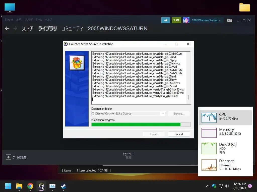Click the disabled Install button

point(154,134)
